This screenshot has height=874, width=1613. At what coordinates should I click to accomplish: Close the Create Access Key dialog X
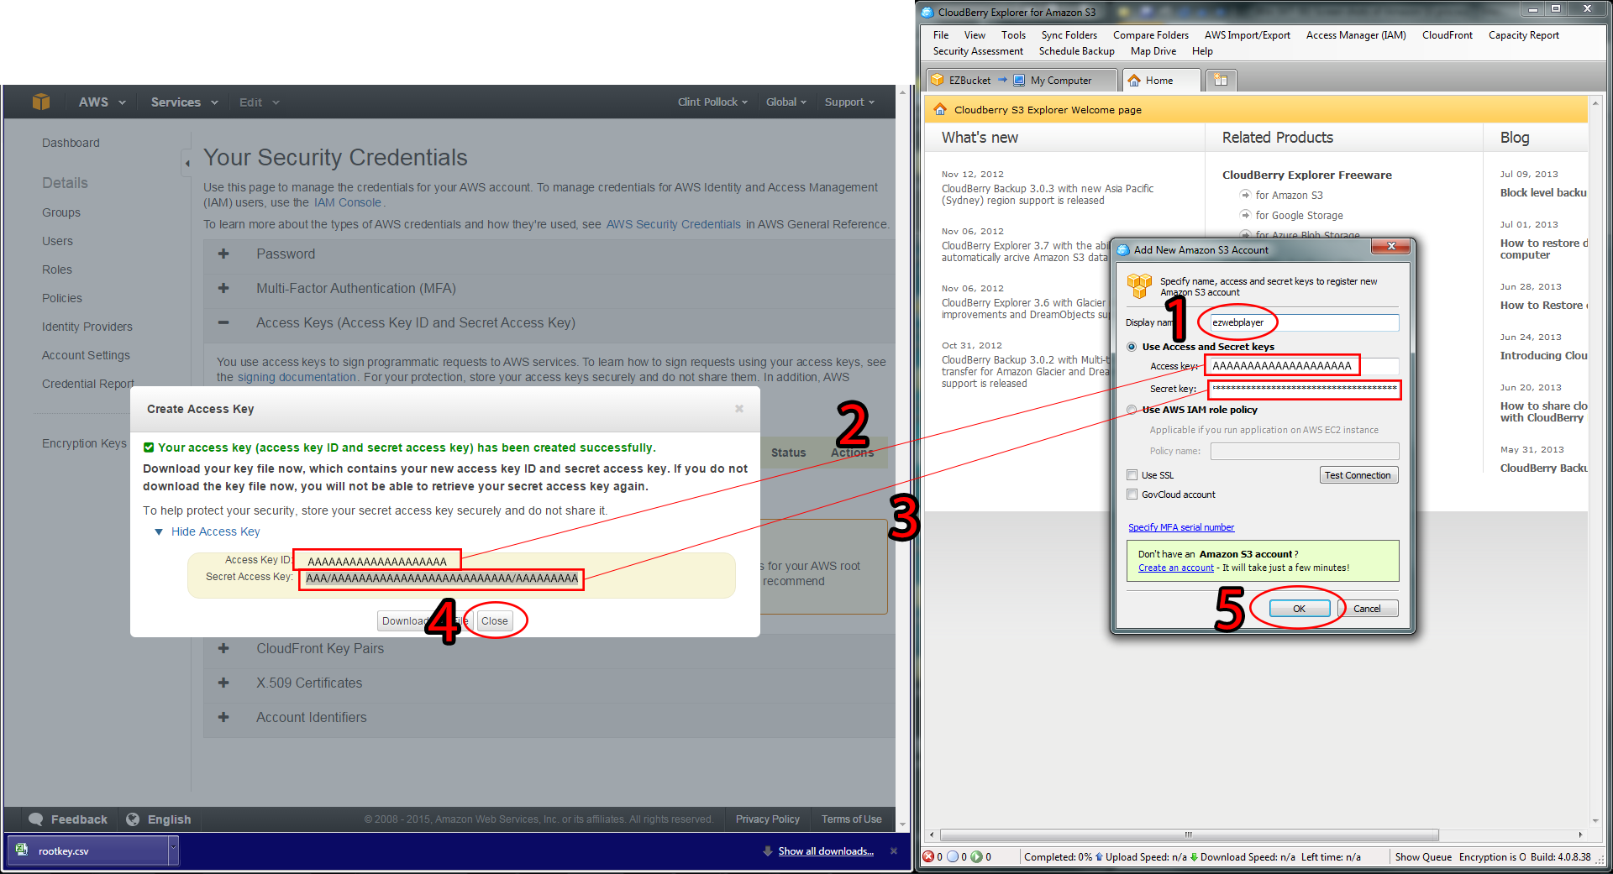[739, 409]
